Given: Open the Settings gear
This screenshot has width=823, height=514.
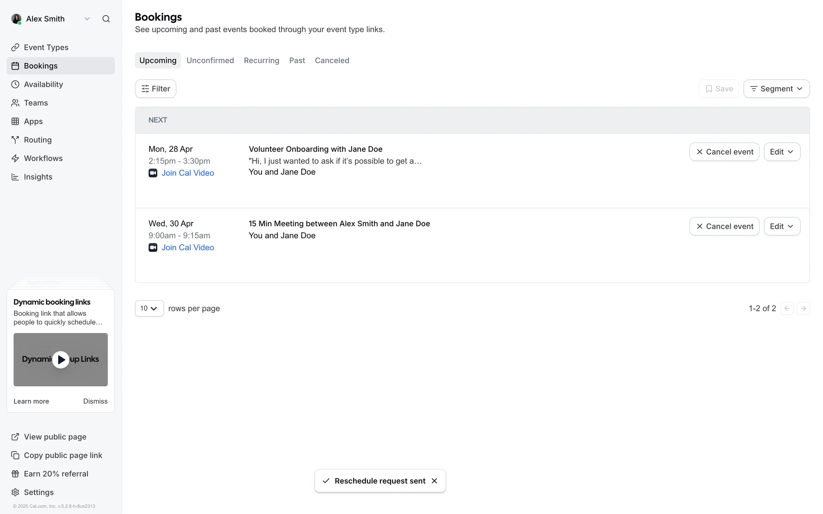Looking at the screenshot, I should [x=15, y=492].
